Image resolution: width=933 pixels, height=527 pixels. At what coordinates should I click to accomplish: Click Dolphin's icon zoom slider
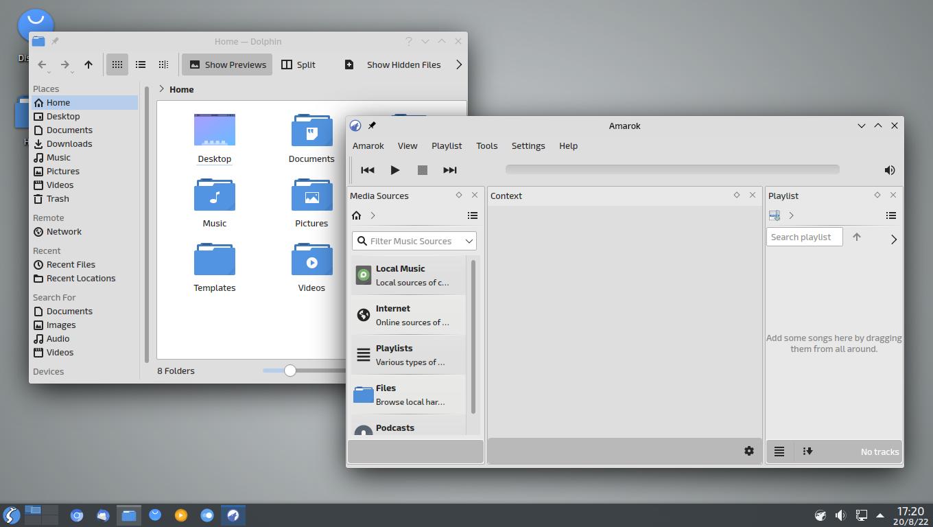click(x=304, y=371)
